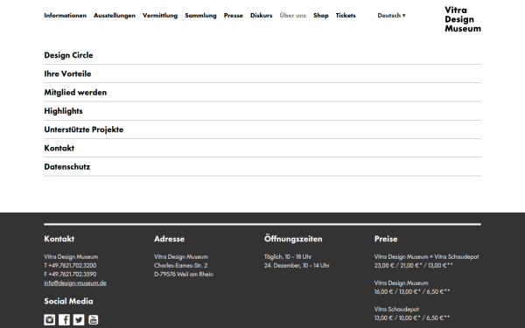Expand the Ihre Vorteile section
Image resolution: width=525 pixels, height=328 pixels.
262,73
